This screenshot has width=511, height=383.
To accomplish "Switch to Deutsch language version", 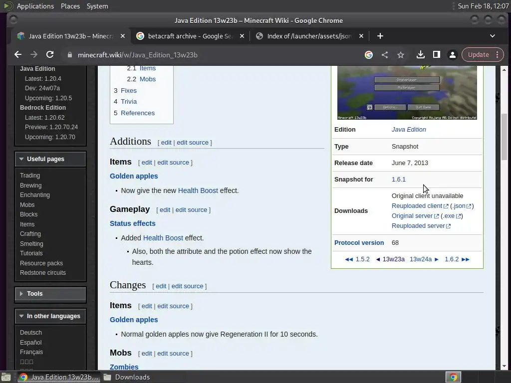I will click(31, 332).
